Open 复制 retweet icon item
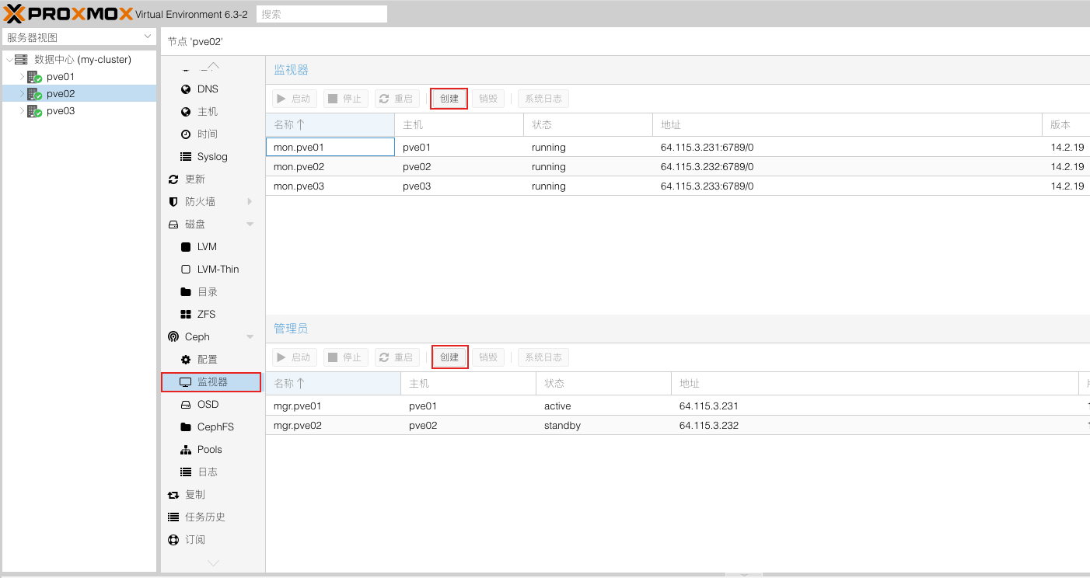The height and width of the screenshot is (578, 1090). point(173,495)
